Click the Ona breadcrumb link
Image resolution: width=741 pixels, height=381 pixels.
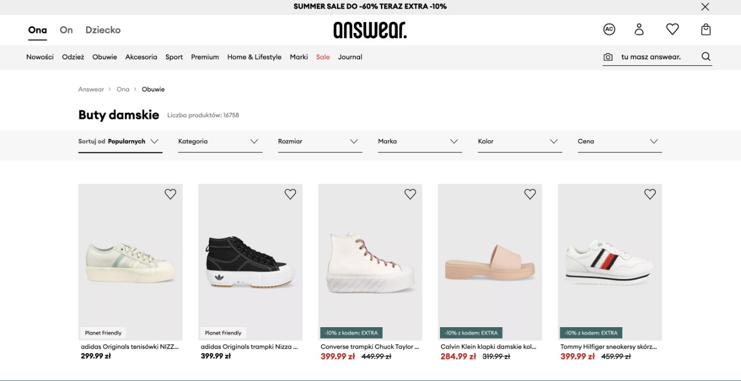coord(123,89)
